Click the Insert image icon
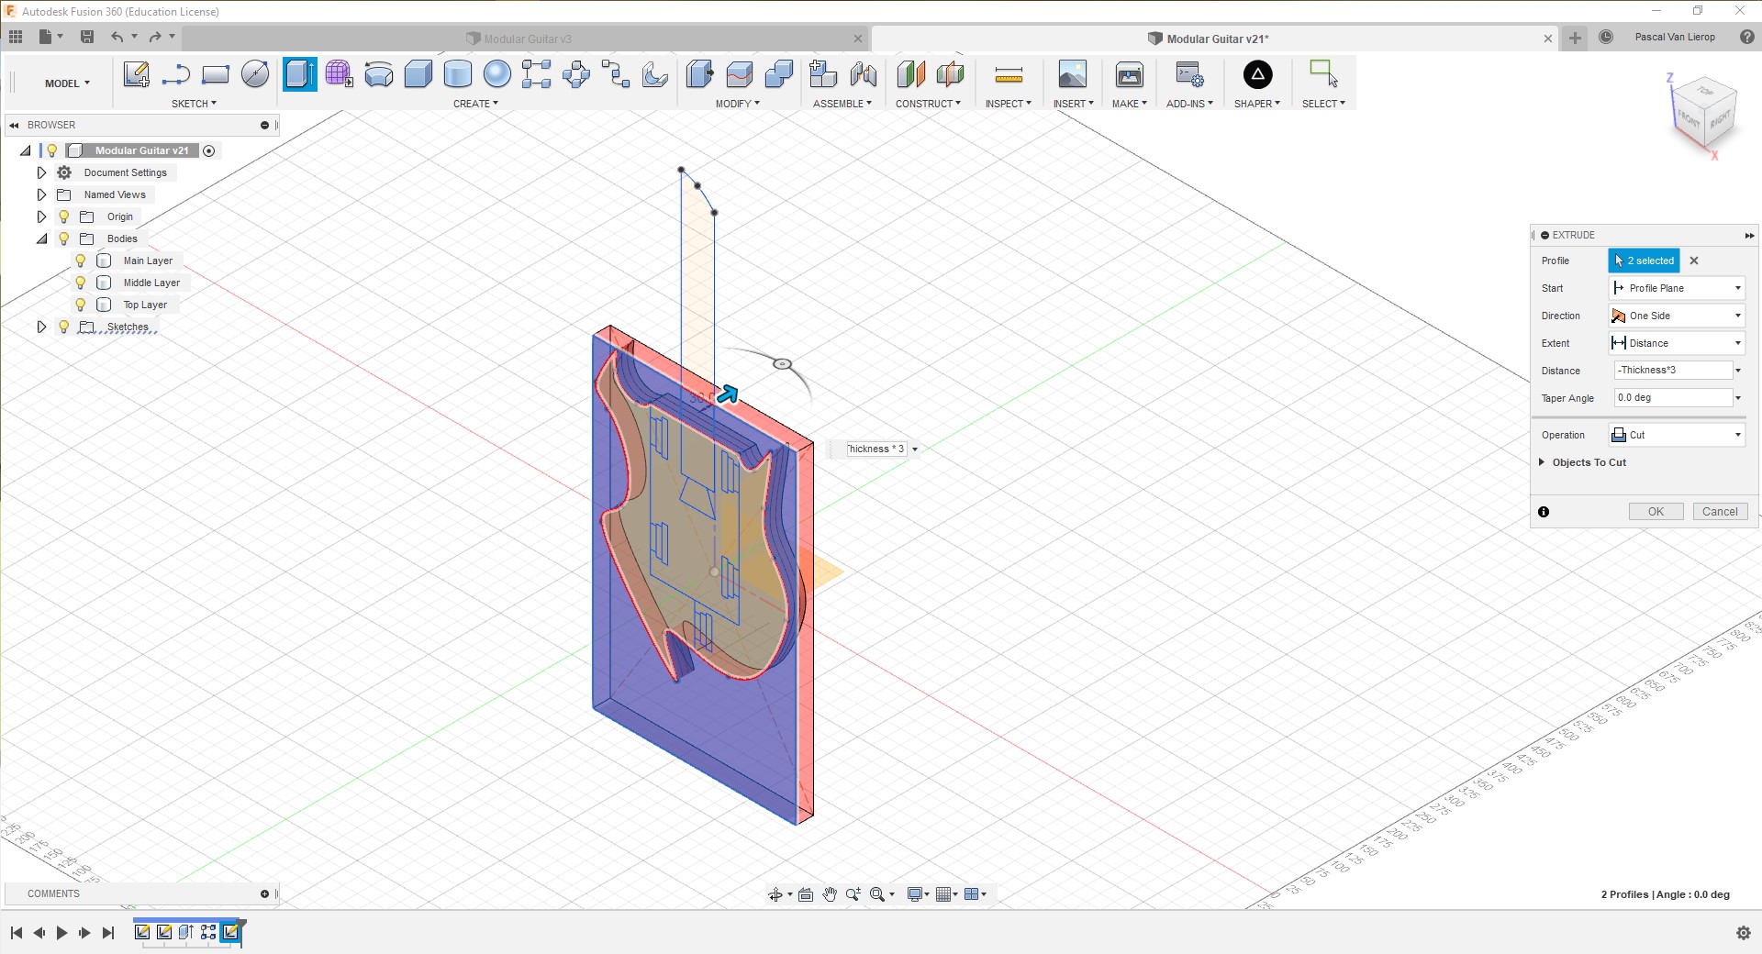 (x=1072, y=74)
